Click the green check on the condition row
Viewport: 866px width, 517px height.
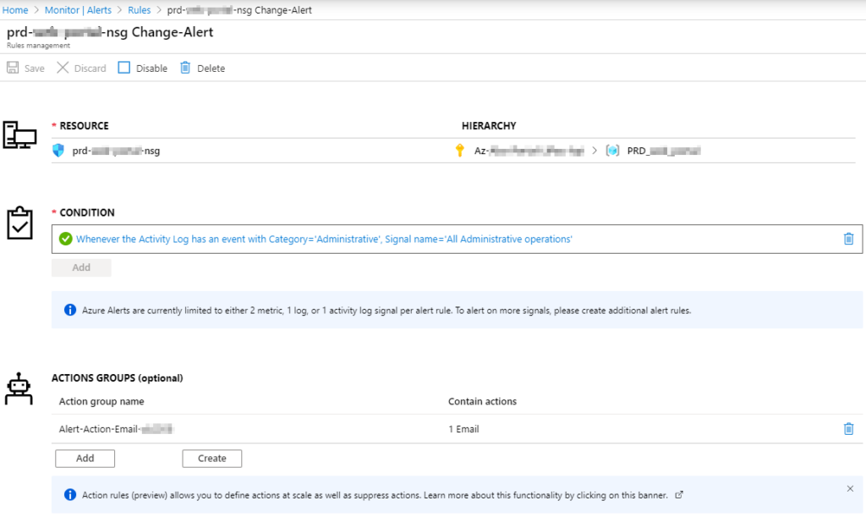point(63,239)
